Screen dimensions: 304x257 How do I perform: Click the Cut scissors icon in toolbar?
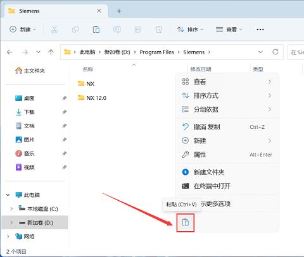click(54, 30)
